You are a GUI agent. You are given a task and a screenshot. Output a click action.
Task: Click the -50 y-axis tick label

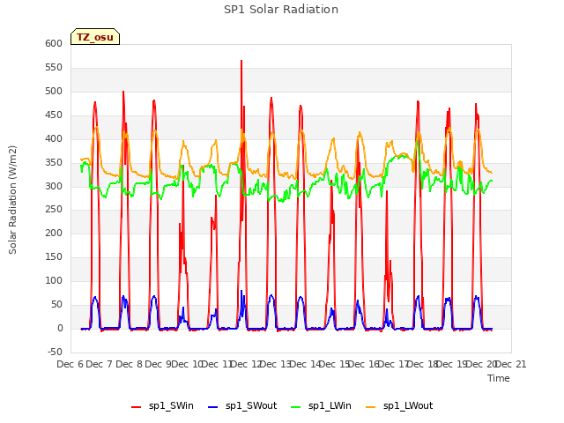point(55,352)
